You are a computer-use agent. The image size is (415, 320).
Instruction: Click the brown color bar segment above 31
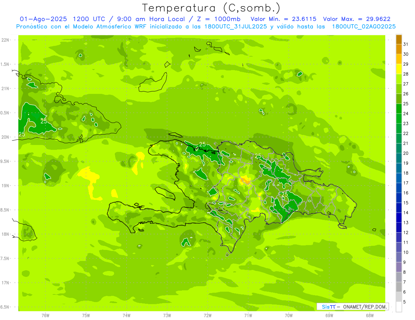[399, 39]
